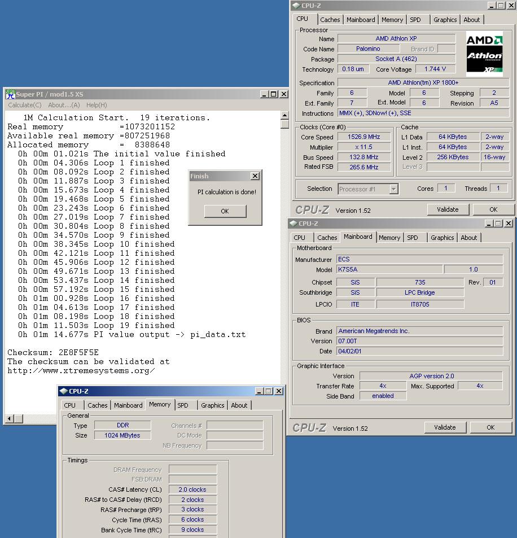Click the CAS# Latency value 2.0 clocks
517x538 pixels.
coord(192,489)
